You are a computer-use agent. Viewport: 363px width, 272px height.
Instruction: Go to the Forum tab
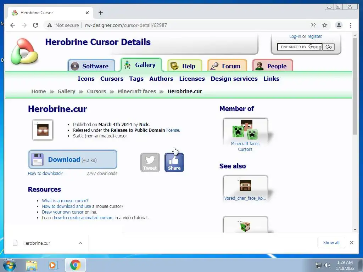point(227,66)
